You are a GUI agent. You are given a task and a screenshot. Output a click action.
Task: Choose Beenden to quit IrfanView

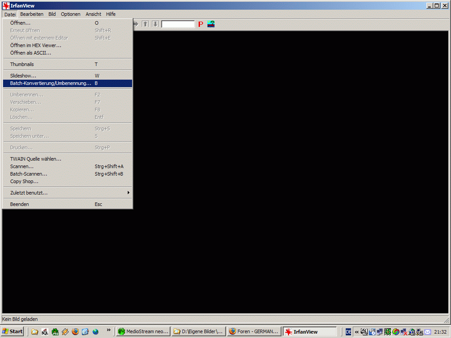(67, 204)
